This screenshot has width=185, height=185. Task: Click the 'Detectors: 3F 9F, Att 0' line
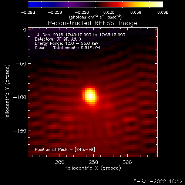pyautogui.click(x=58, y=39)
